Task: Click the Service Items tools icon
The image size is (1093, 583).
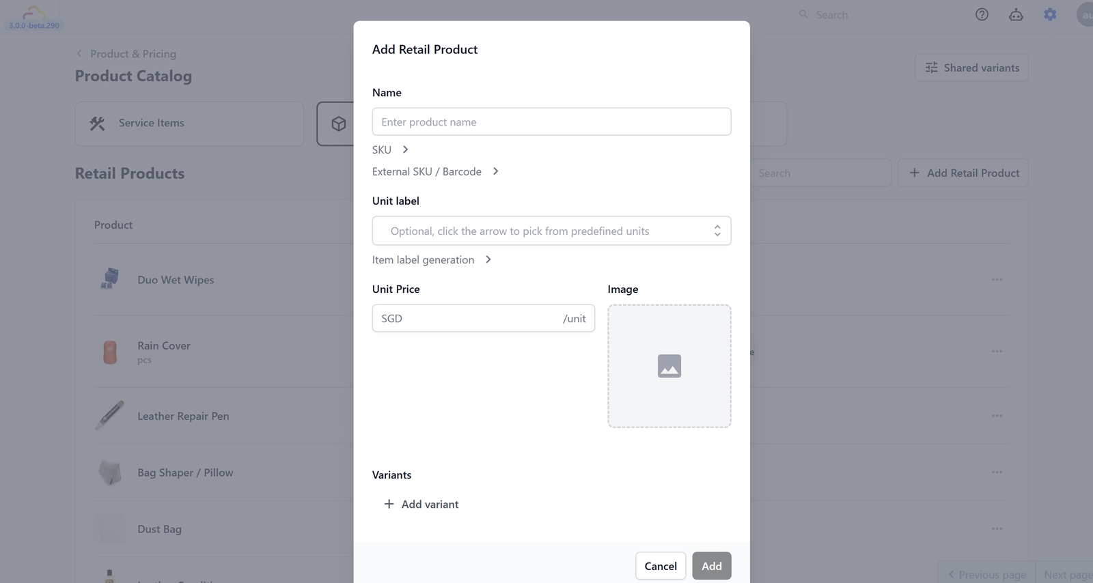Action: pyautogui.click(x=98, y=123)
